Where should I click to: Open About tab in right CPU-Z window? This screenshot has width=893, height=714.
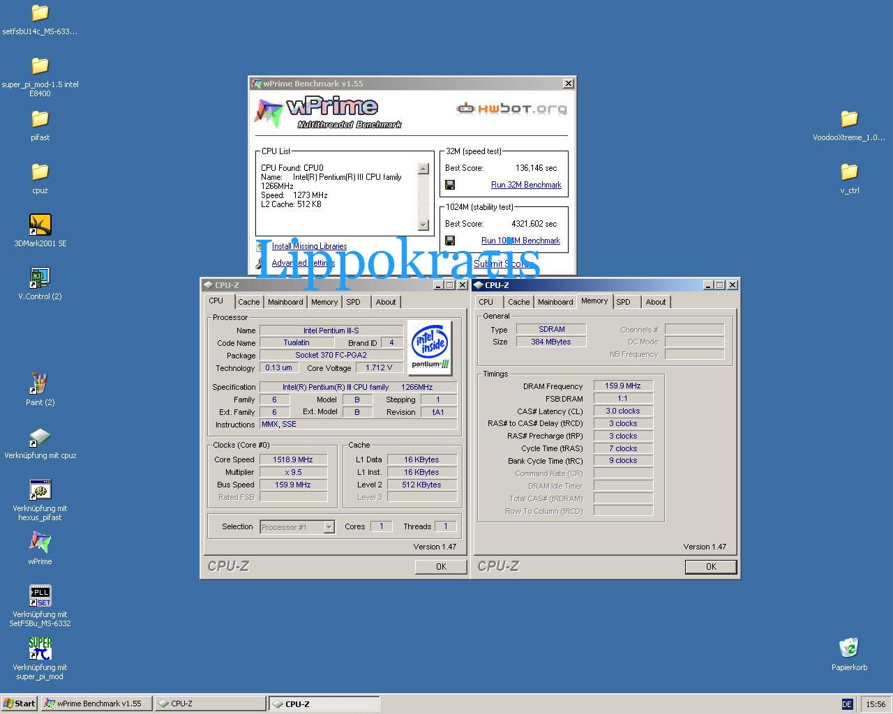click(x=656, y=302)
